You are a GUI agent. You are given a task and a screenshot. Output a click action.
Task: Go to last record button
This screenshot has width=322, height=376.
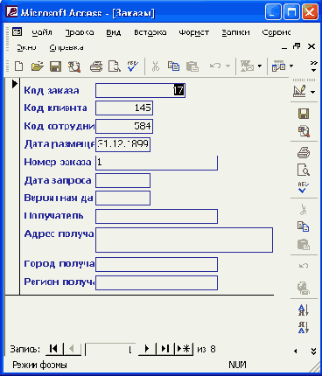coord(165,349)
